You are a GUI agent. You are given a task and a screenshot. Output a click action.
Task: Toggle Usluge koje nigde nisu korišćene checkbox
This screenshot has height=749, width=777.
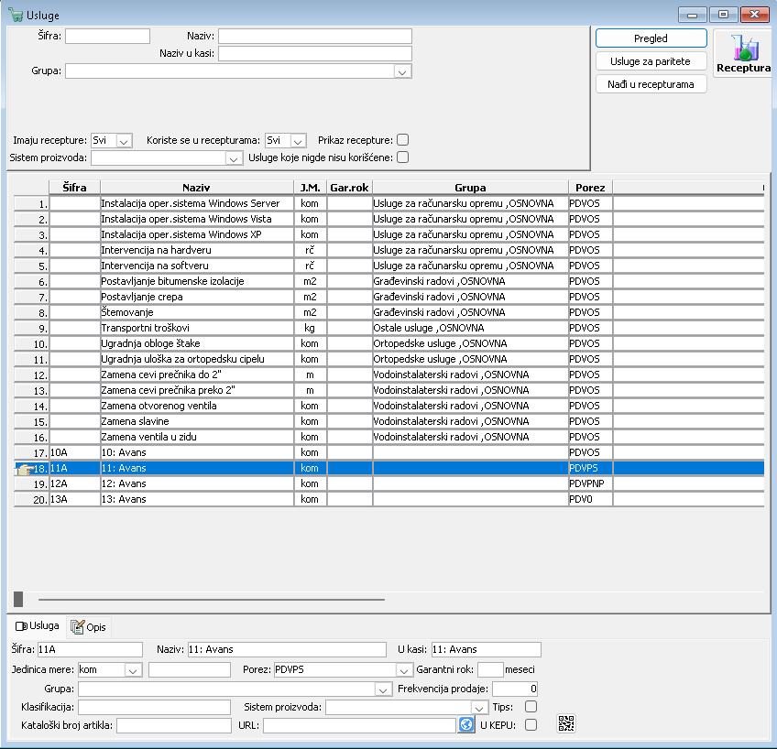403,157
